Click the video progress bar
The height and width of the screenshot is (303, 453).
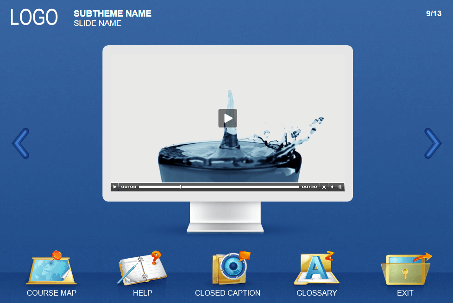219,187
